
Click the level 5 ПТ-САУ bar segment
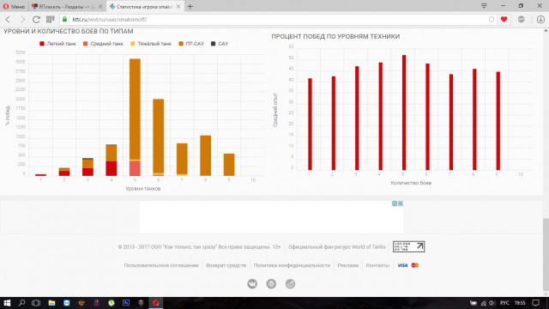[136, 109]
